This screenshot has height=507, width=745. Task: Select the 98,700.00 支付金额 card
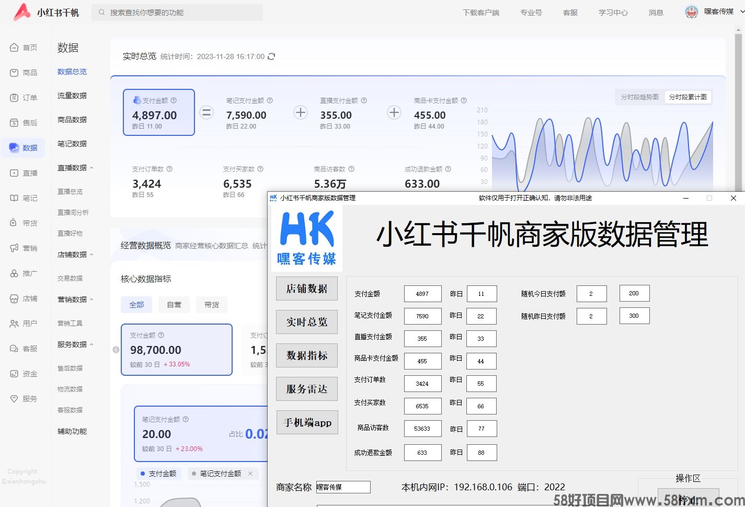click(177, 350)
